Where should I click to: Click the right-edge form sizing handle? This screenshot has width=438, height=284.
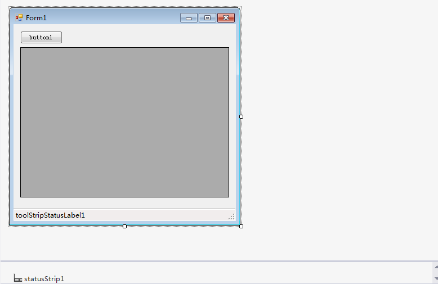[x=242, y=116]
